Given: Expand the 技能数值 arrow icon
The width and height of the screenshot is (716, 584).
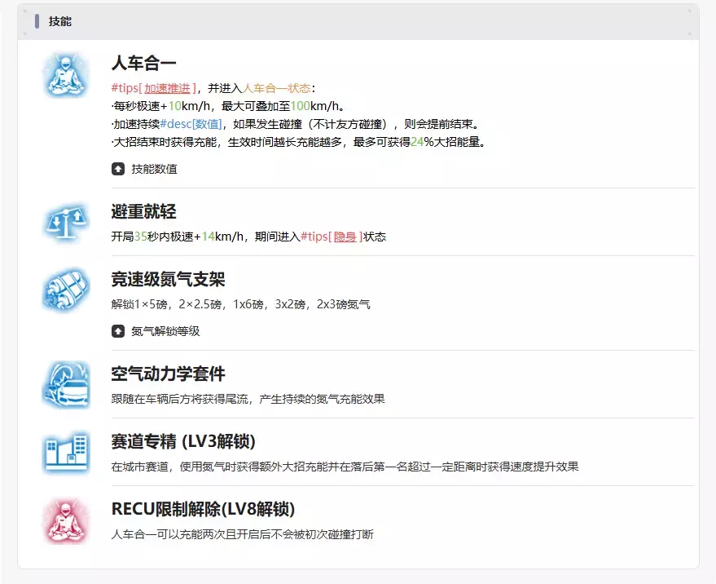Looking at the screenshot, I should [x=118, y=169].
